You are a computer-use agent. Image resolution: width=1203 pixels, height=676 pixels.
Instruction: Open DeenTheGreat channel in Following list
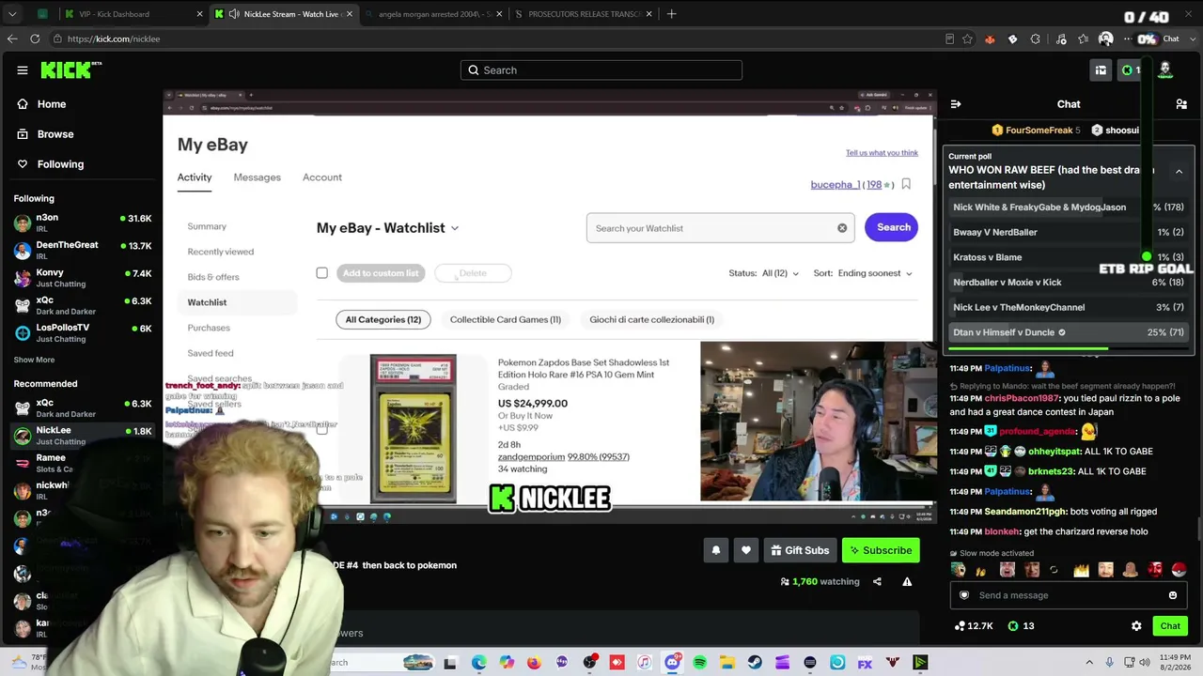[82, 251]
